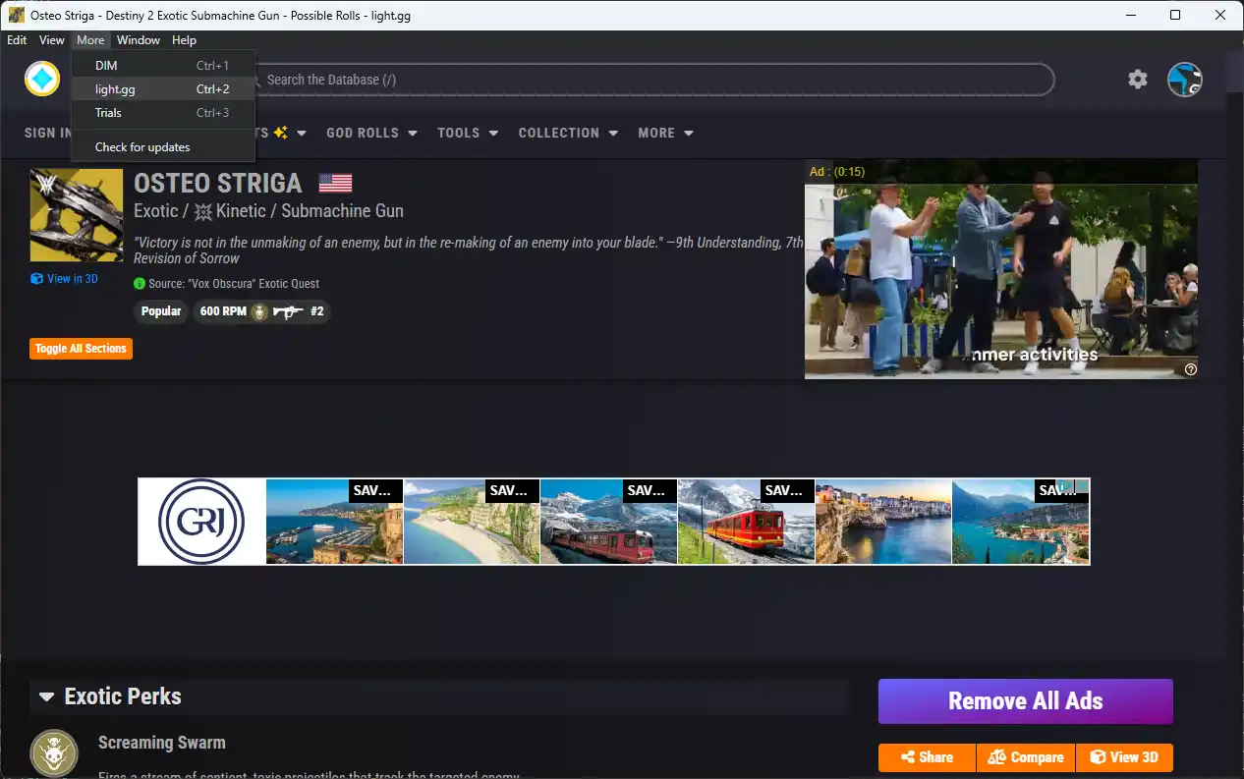Click the Kinetic damage type icon
Image resolution: width=1244 pixels, height=779 pixels.
coord(203,211)
